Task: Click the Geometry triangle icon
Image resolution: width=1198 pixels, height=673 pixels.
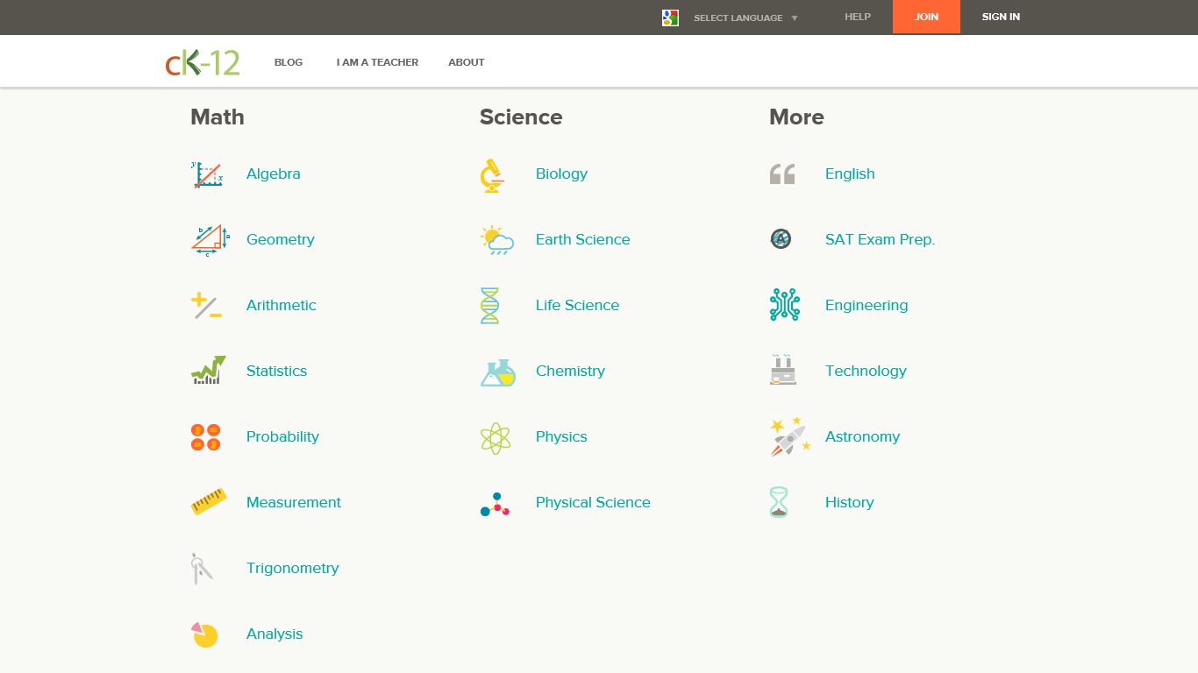Action: 210,240
